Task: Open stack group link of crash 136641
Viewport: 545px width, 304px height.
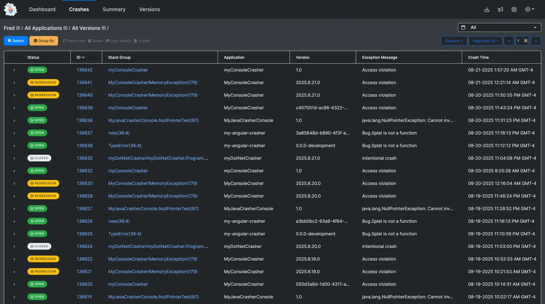Action: pos(153,83)
